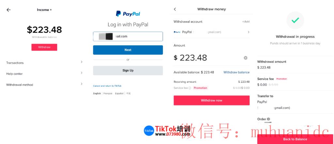The image size is (334, 144).
Task: Click the Withdraw balance link
Action: (236, 72)
